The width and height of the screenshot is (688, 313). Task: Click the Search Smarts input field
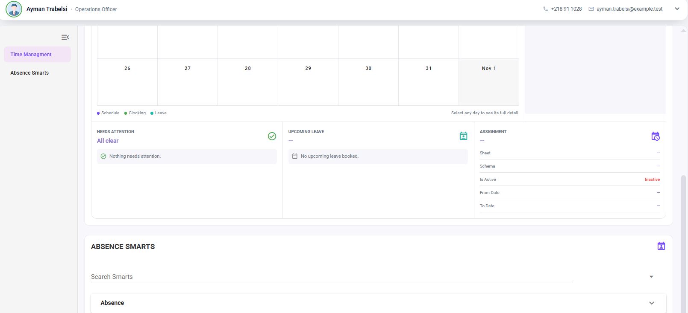(x=331, y=277)
